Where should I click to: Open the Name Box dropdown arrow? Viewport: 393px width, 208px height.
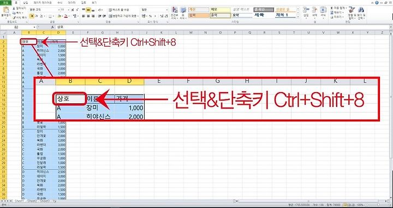point(34,27)
